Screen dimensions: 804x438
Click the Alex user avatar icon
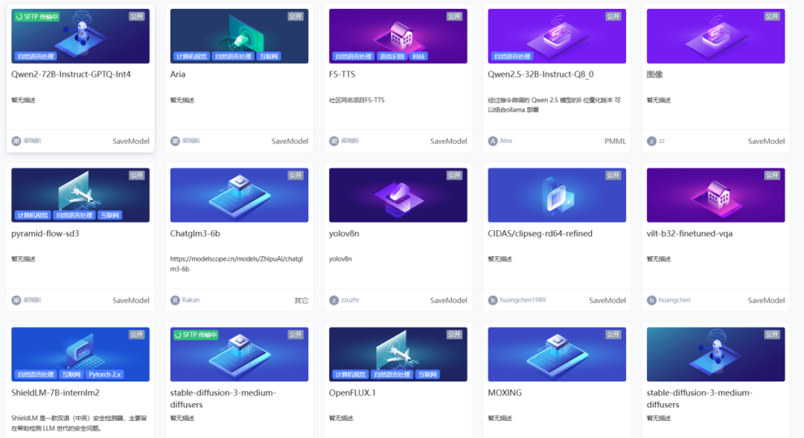[x=493, y=141]
